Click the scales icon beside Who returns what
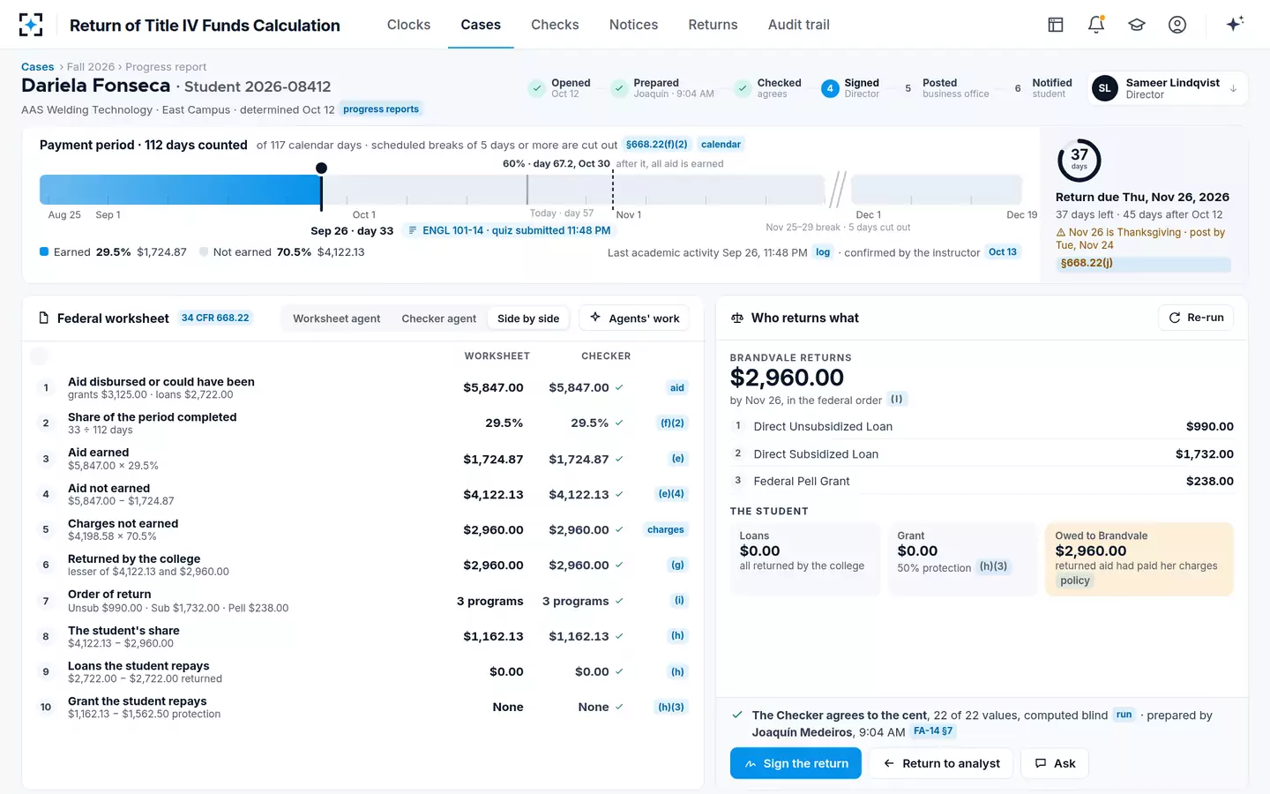Screen dimensions: 1270x794 tap(737, 318)
